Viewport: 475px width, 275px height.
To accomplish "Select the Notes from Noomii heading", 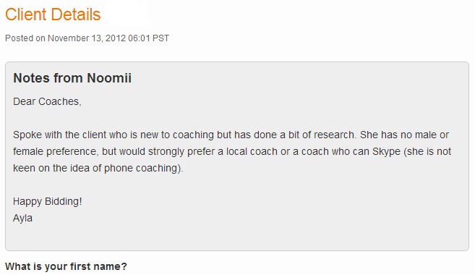I will 72,78.
